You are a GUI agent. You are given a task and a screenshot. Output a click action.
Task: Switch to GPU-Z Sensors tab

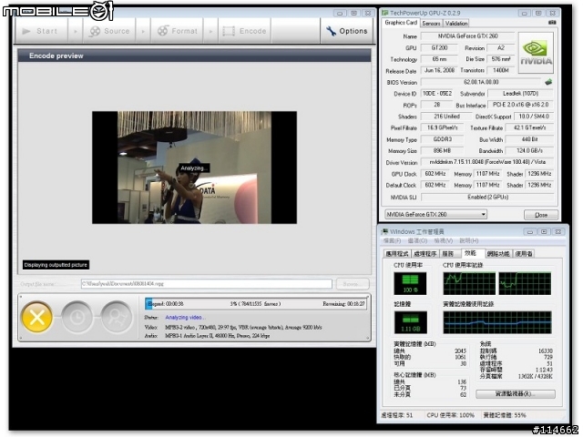click(431, 24)
